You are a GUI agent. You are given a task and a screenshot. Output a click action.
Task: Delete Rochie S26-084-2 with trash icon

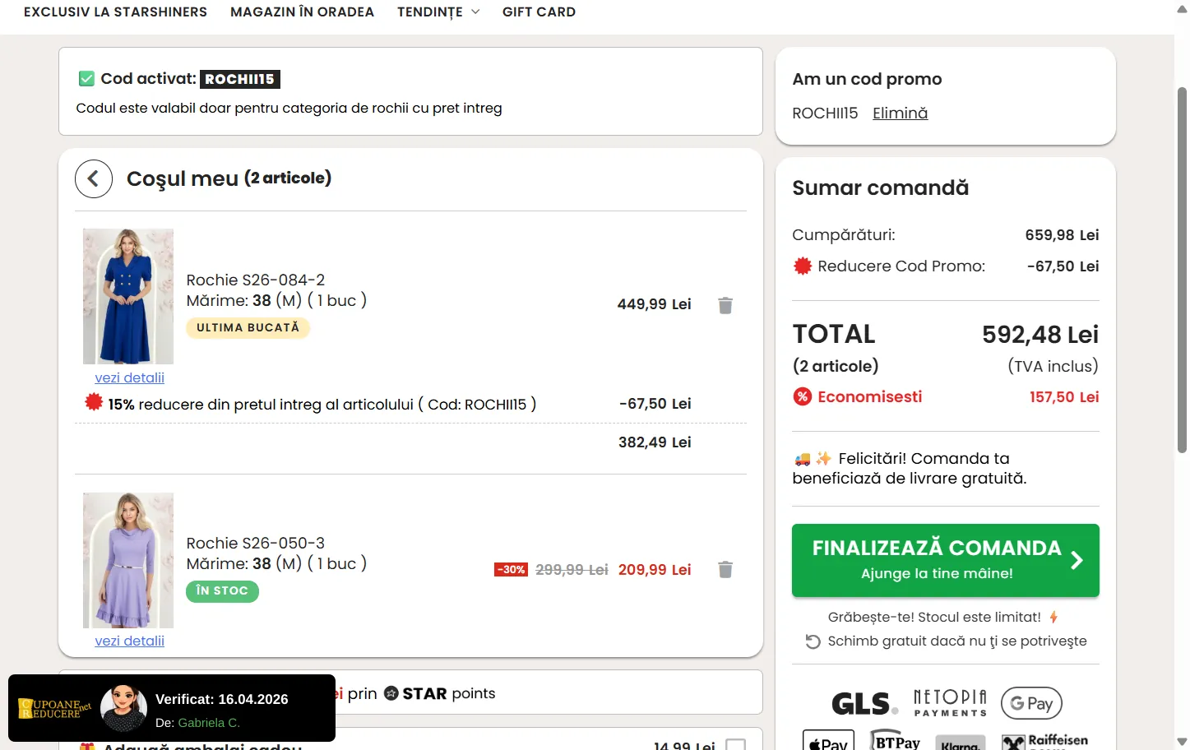pyautogui.click(x=725, y=305)
